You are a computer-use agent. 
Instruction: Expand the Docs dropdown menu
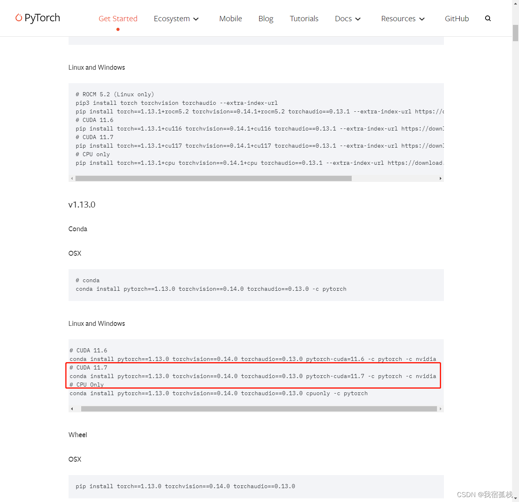tap(348, 19)
